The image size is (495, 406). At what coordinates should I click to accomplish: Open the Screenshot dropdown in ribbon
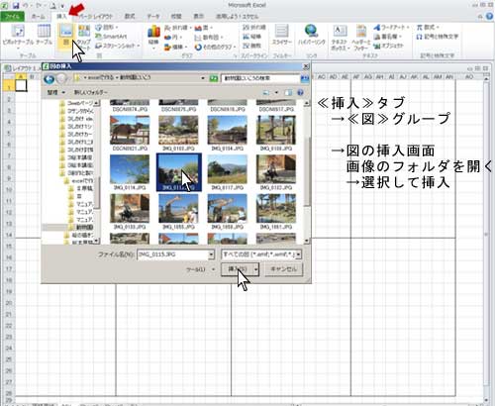click(x=118, y=46)
